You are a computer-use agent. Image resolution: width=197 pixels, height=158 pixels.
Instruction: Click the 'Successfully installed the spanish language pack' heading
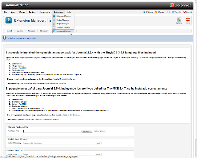point(81,52)
